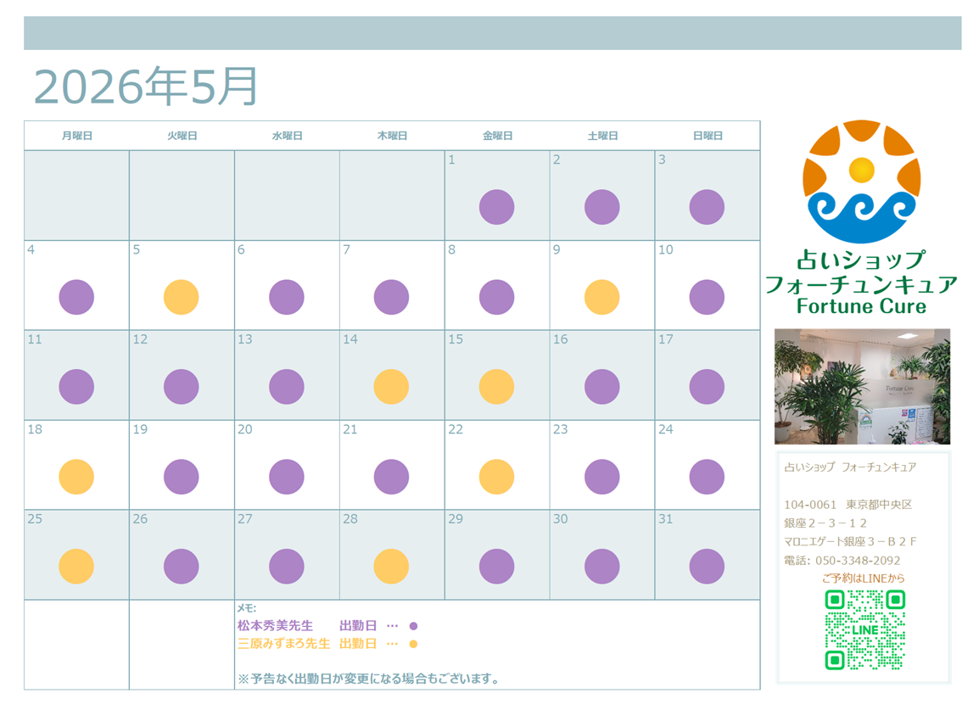Click the purple circle on May 31
Viewport: 979px width, 710px height.
coord(707,567)
